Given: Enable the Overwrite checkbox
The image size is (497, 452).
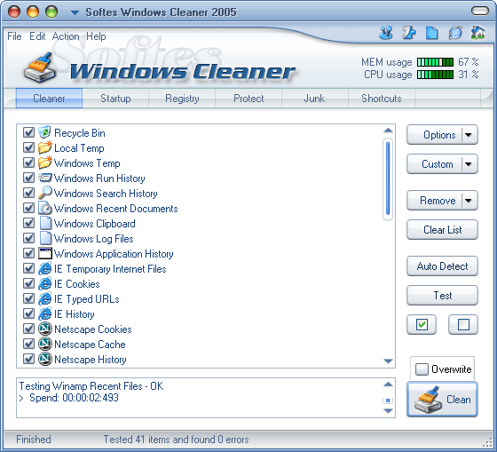Looking at the screenshot, I should tap(422, 369).
